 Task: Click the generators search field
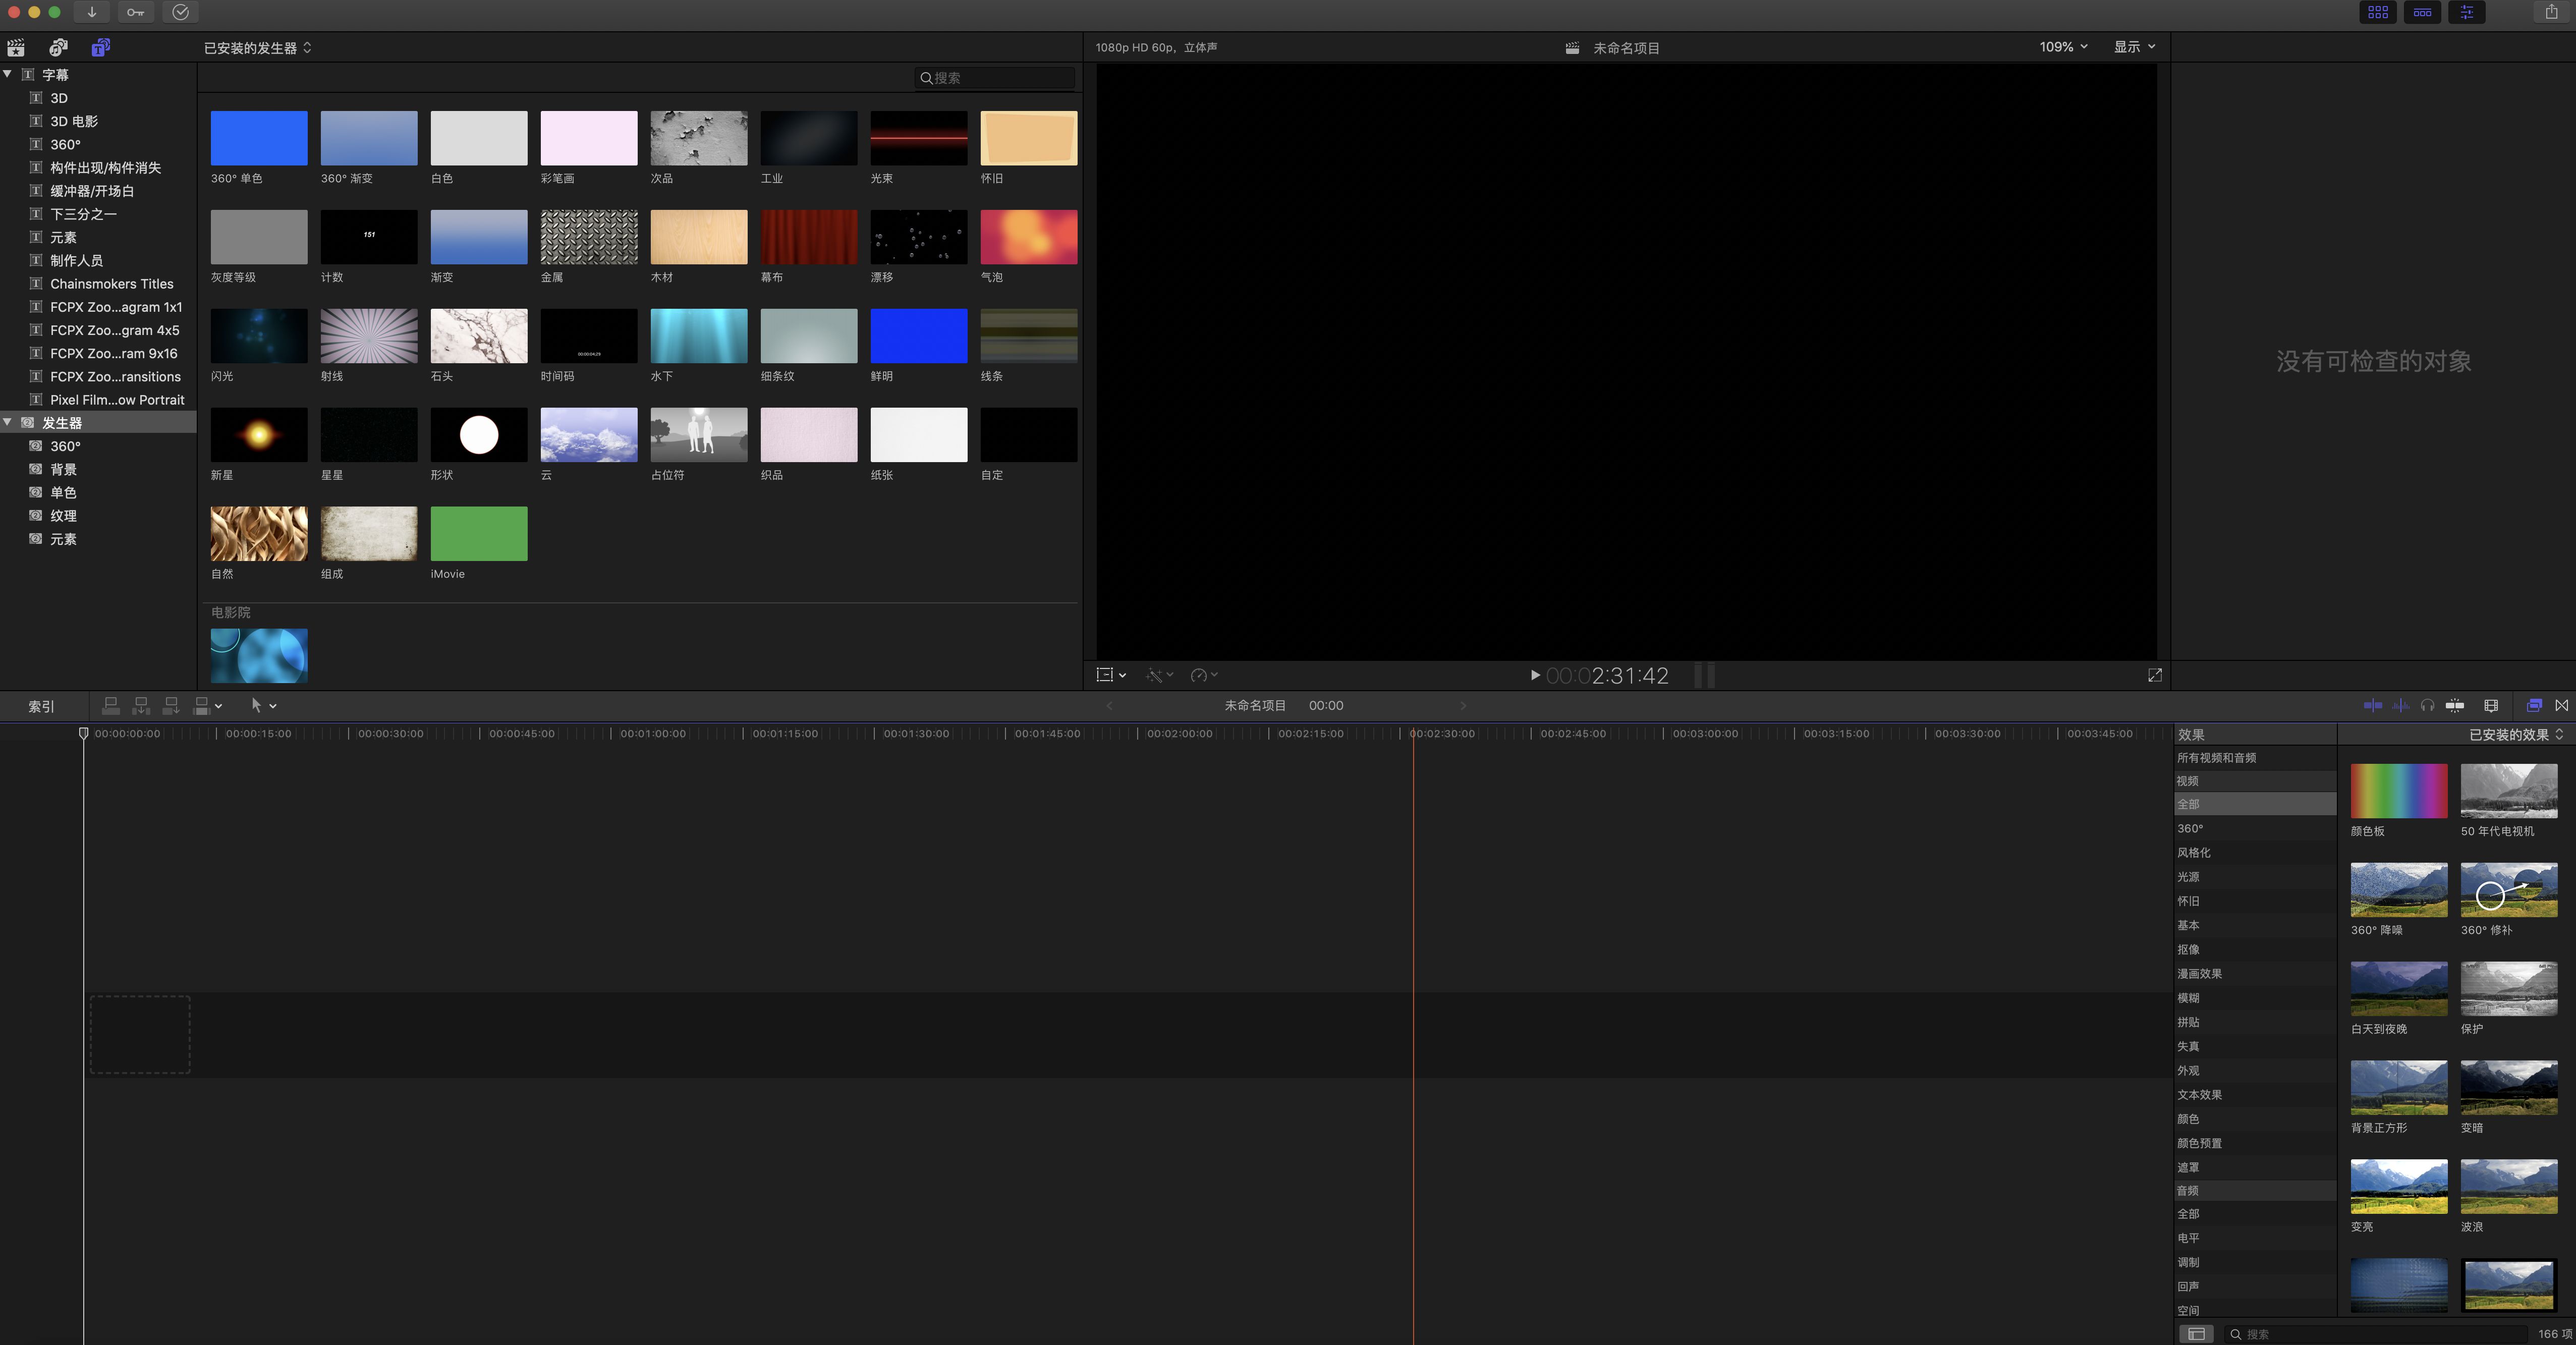[995, 78]
